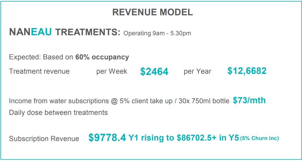Viewport: 302px width, 161px height.
Task: Click Operating 9am - 5.30pm text
Action: pyautogui.click(x=157, y=33)
